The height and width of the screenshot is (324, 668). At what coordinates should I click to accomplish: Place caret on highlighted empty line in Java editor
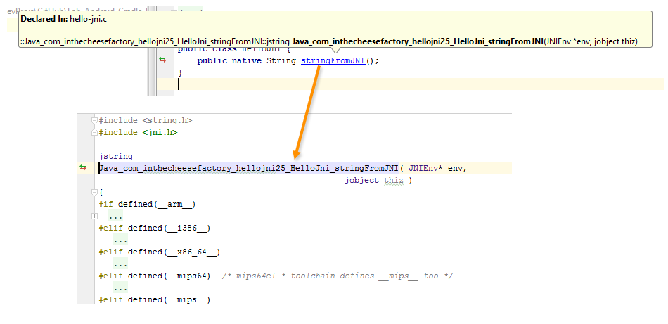tap(281, 84)
